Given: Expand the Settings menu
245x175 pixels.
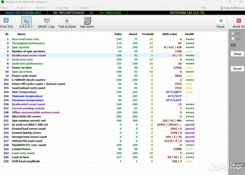Looking at the screenshot, I should (85, 8).
